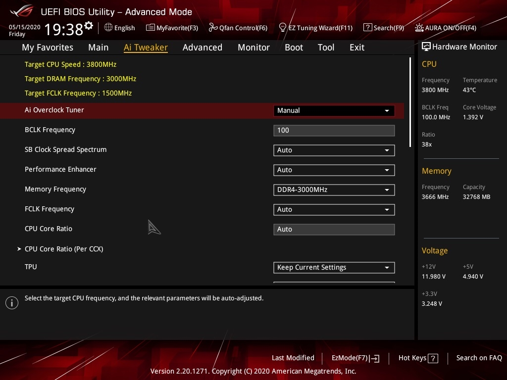The image size is (507, 380).
Task: Click memory frequency 3666 MHz value
Action: pos(435,197)
